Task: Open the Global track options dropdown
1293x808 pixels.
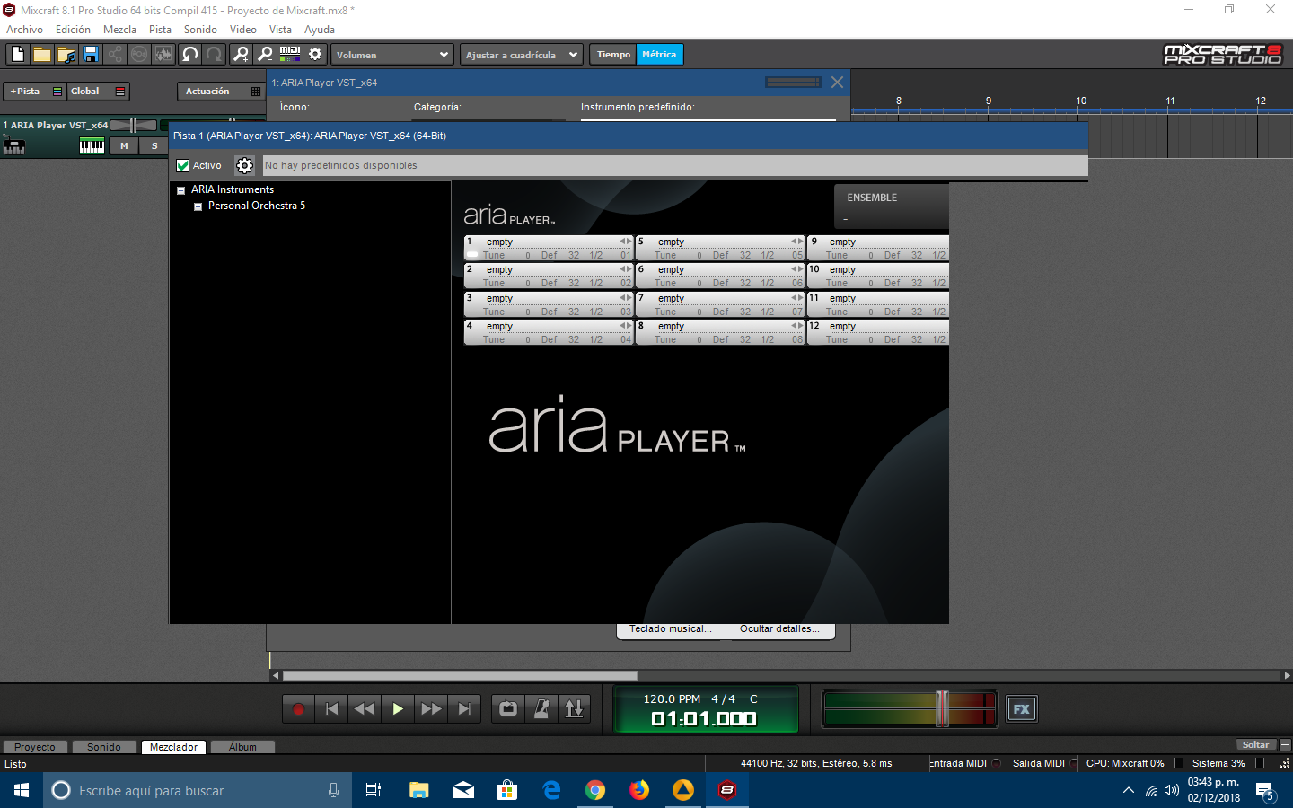Action: (x=98, y=92)
